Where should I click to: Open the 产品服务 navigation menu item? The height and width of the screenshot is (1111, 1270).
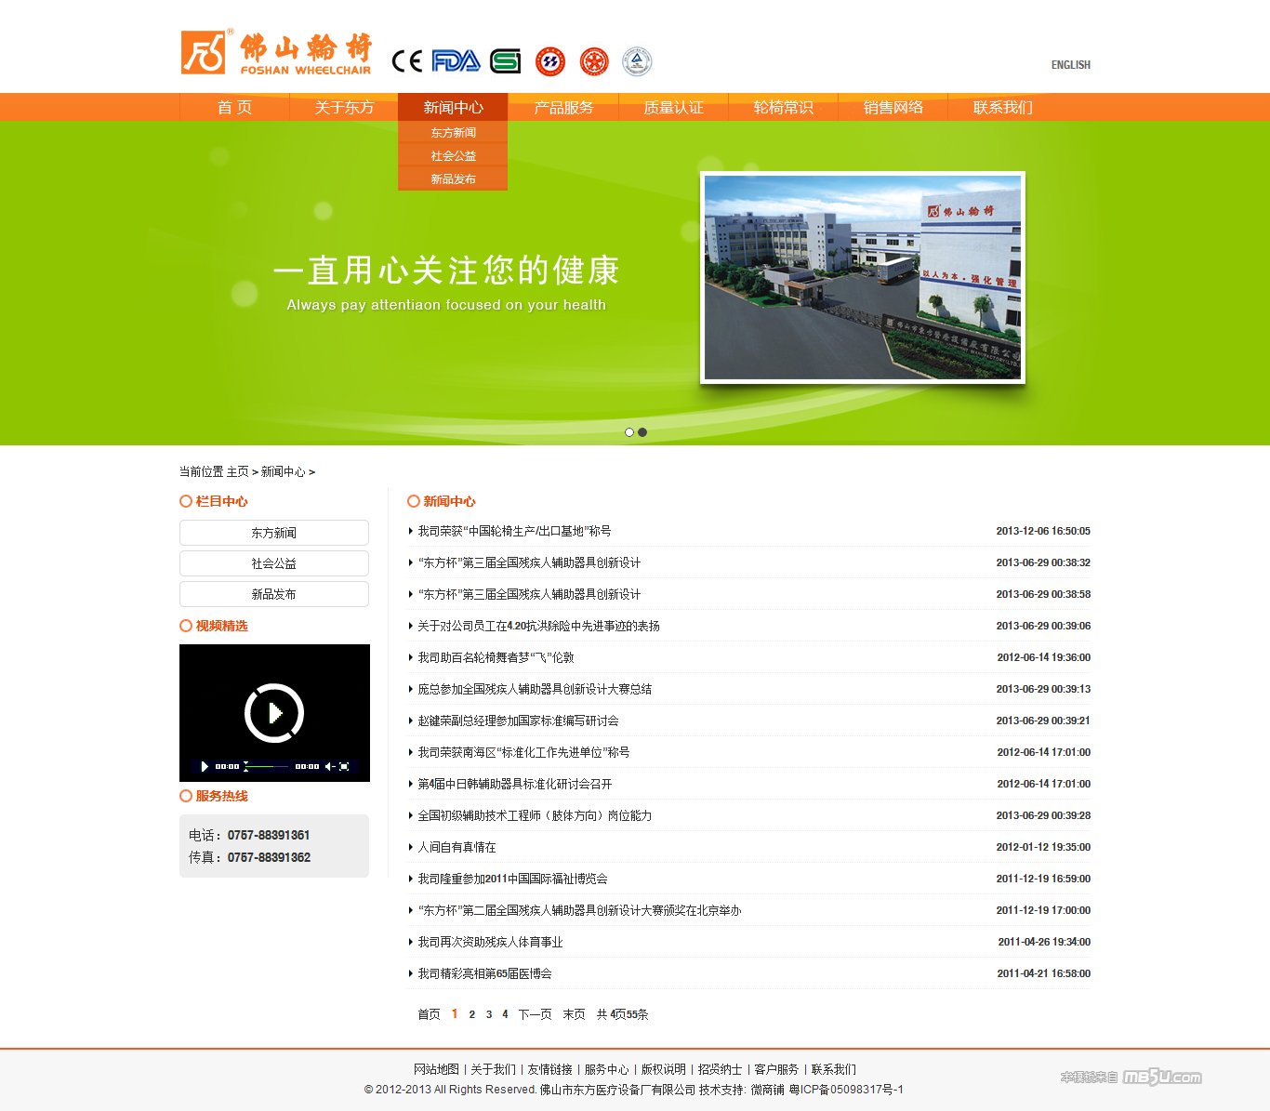(563, 108)
